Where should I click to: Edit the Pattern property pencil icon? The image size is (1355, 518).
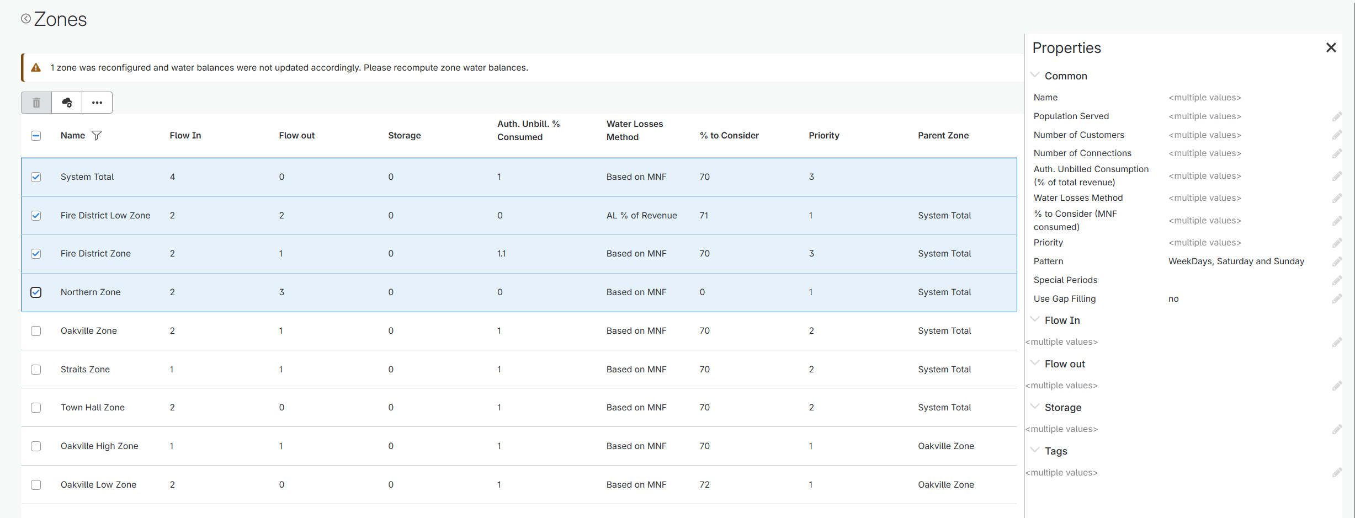coord(1337,261)
